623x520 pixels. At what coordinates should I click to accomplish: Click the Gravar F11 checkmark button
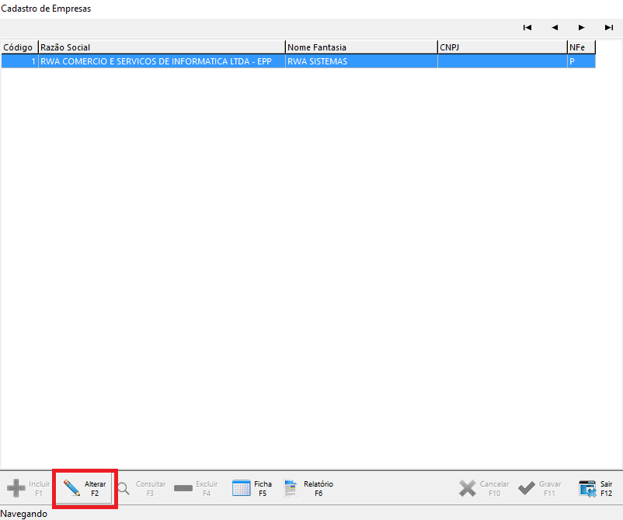point(540,488)
